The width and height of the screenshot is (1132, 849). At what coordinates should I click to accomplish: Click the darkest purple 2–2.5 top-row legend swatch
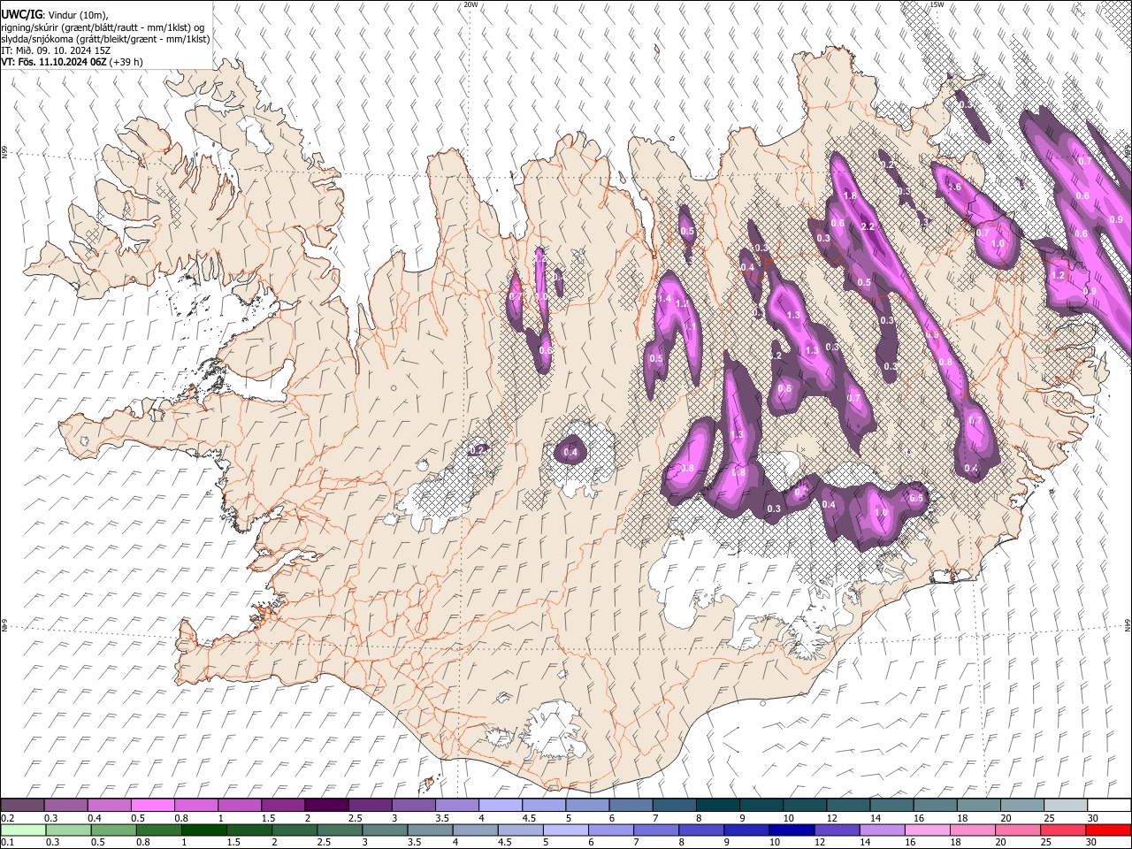click(325, 806)
